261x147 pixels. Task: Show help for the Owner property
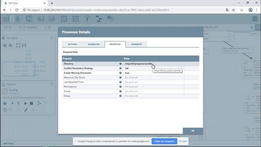[120, 91]
